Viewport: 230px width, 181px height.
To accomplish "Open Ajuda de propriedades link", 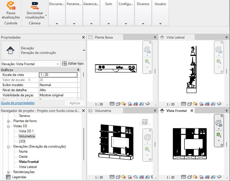I will coord(18,103).
